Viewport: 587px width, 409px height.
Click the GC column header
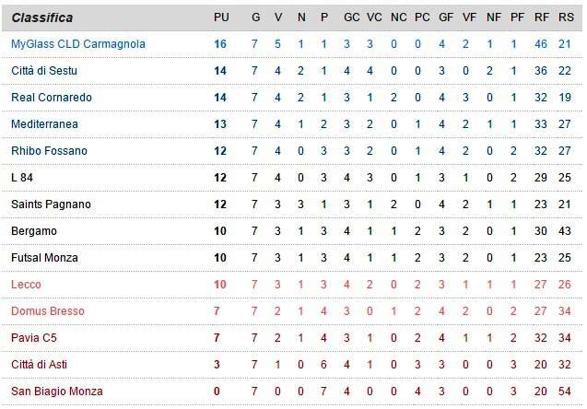[351, 18]
